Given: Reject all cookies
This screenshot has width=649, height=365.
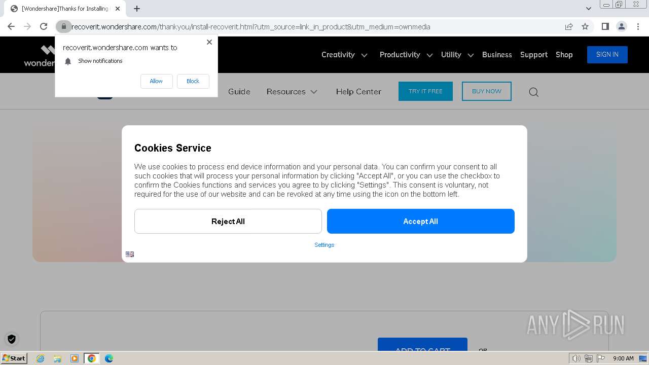Looking at the screenshot, I should [x=228, y=221].
